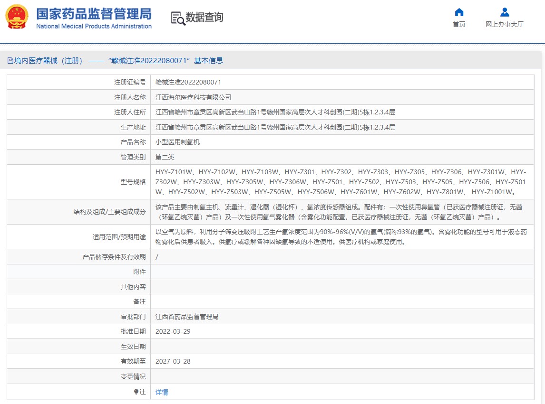Click the 生产地址 label
This screenshot has width=545, height=404.
coord(133,127)
